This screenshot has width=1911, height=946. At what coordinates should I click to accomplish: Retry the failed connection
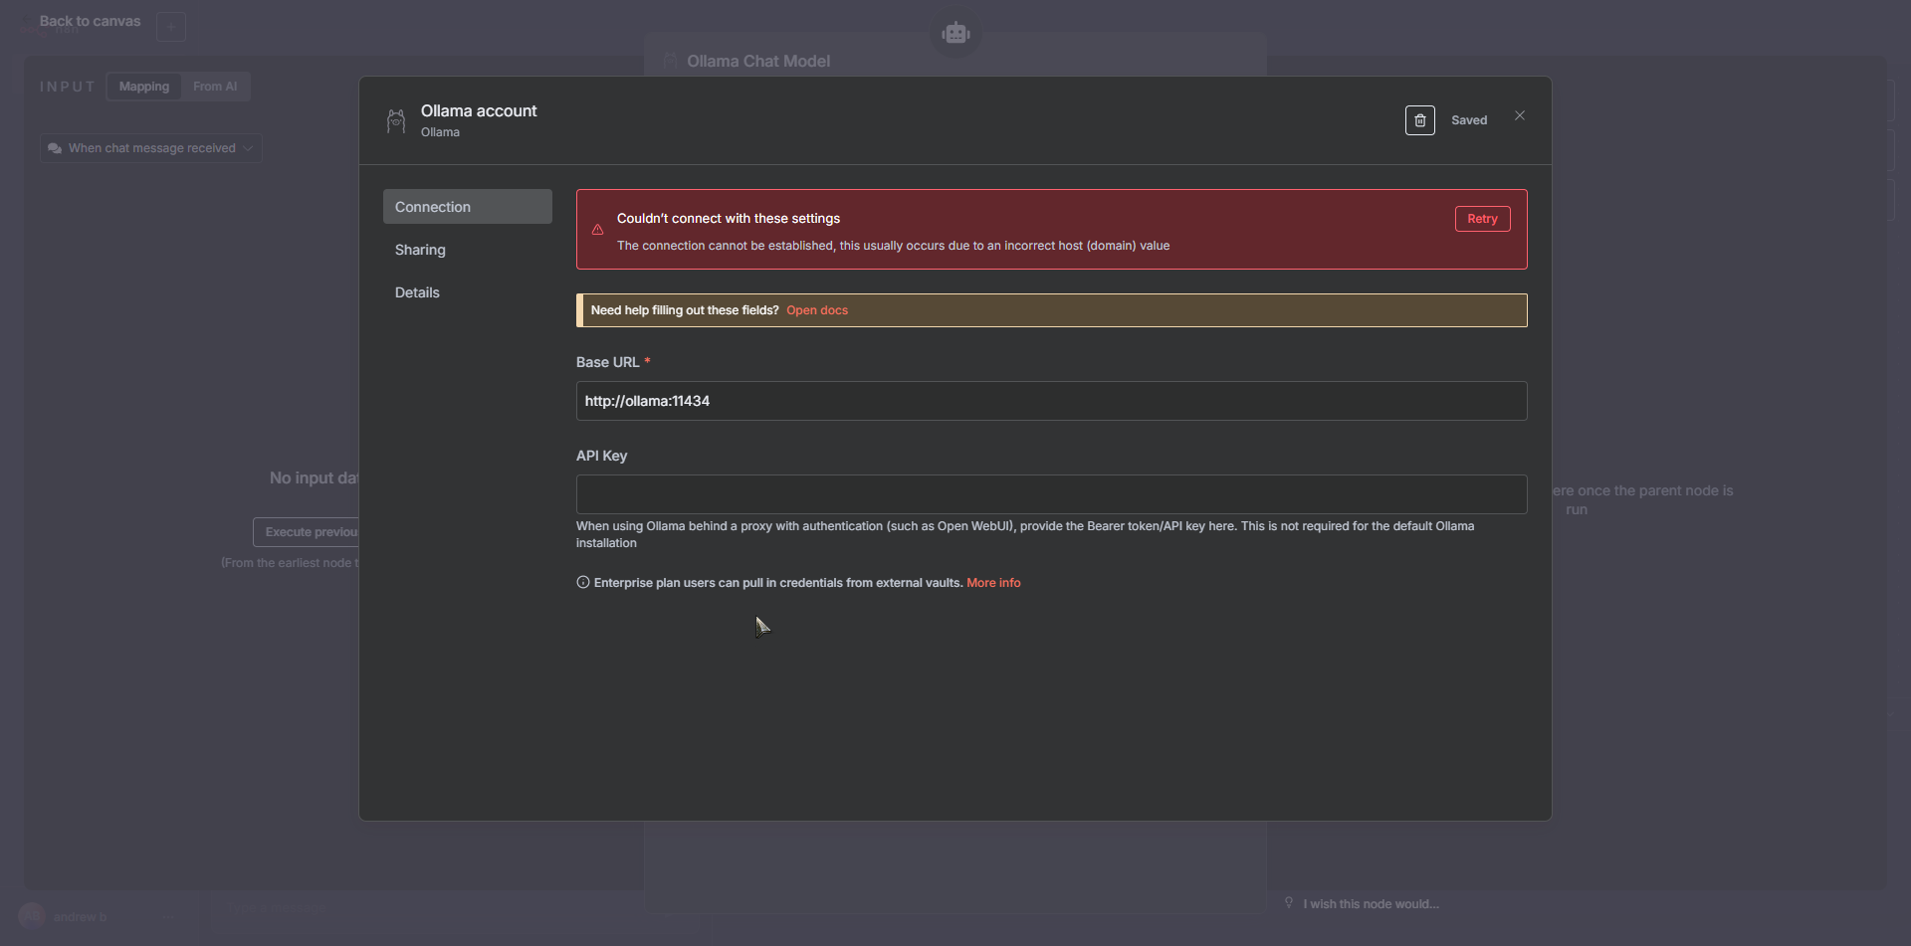[1482, 219]
